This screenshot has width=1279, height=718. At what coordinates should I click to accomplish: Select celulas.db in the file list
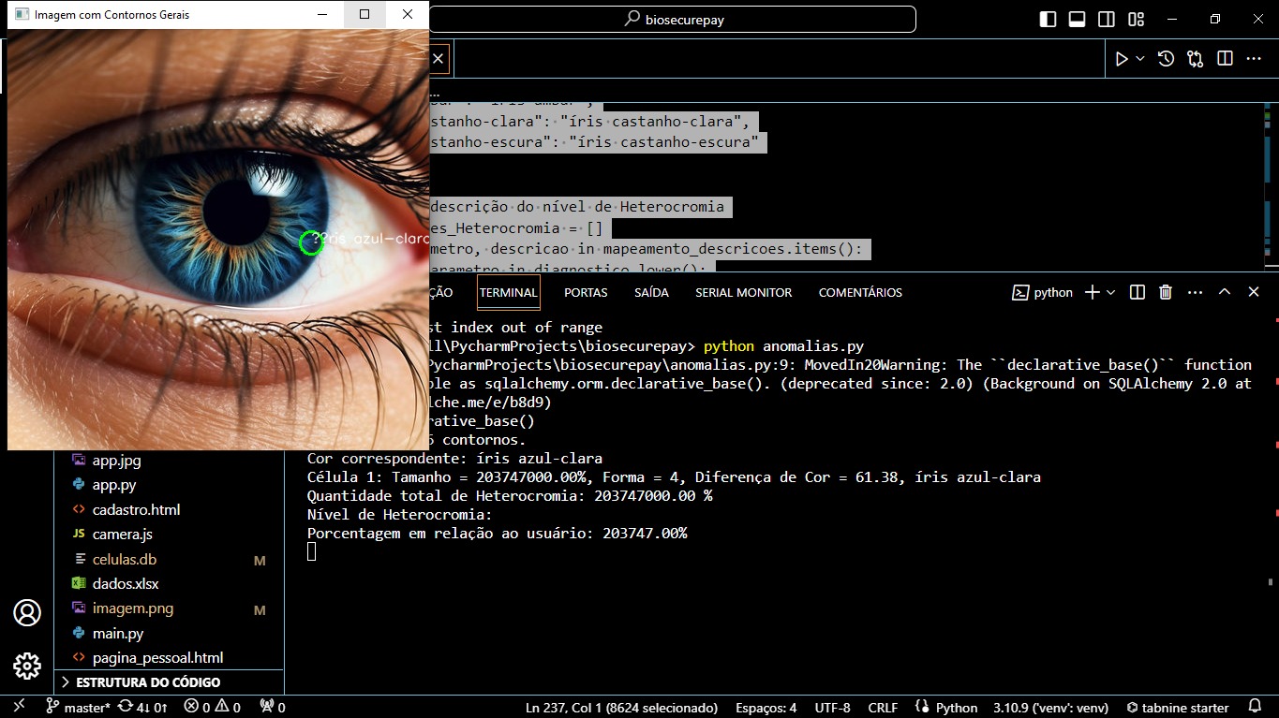click(x=169, y=559)
